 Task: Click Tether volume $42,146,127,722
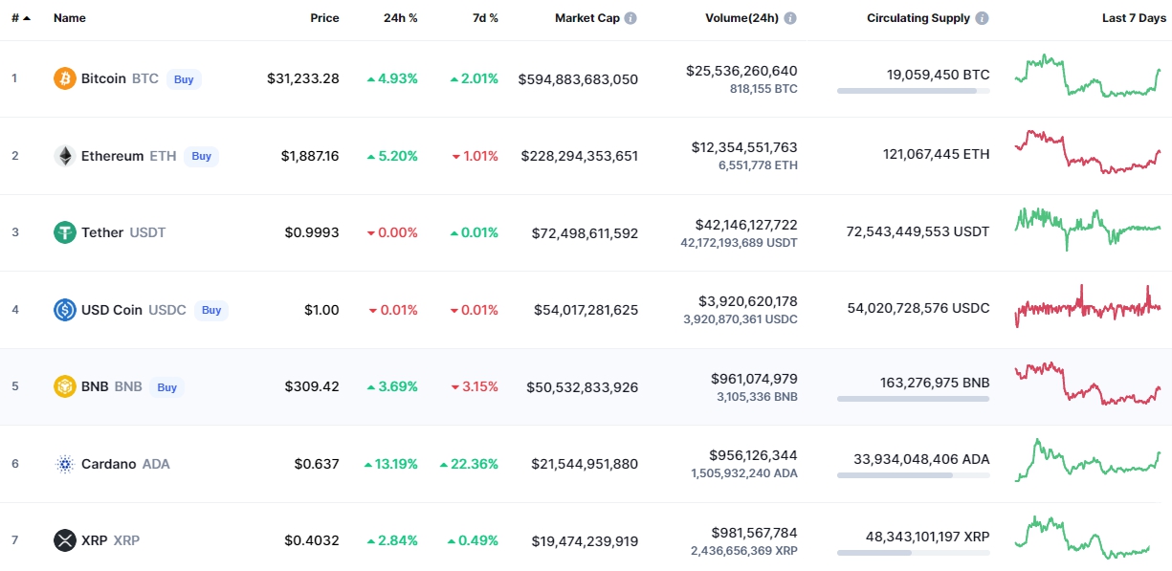(x=746, y=225)
